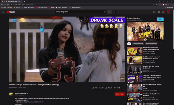The image size is (174, 105).
Task: Open the Brooklyn Nine-Nine channel name link
Action: coord(20,93)
